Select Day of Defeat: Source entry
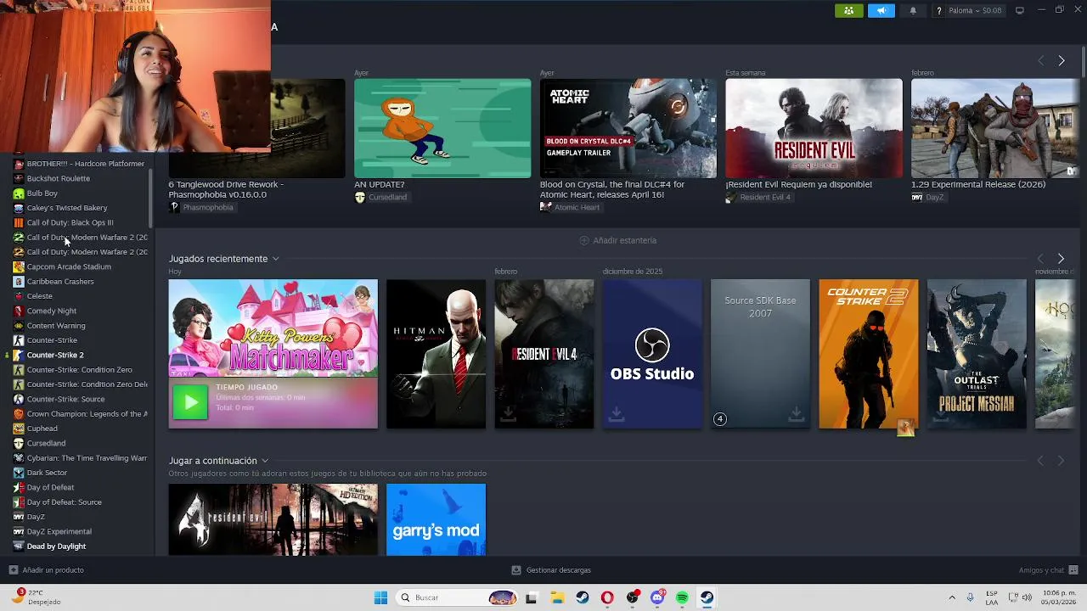Viewport: 1087px width, 611px height. pyautogui.click(x=64, y=502)
